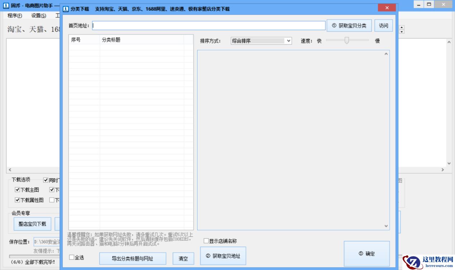The width and height of the screenshot is (455, 270).
Task: Click main window horizontal scroll-right arrow
Action: tap(442, 170)
